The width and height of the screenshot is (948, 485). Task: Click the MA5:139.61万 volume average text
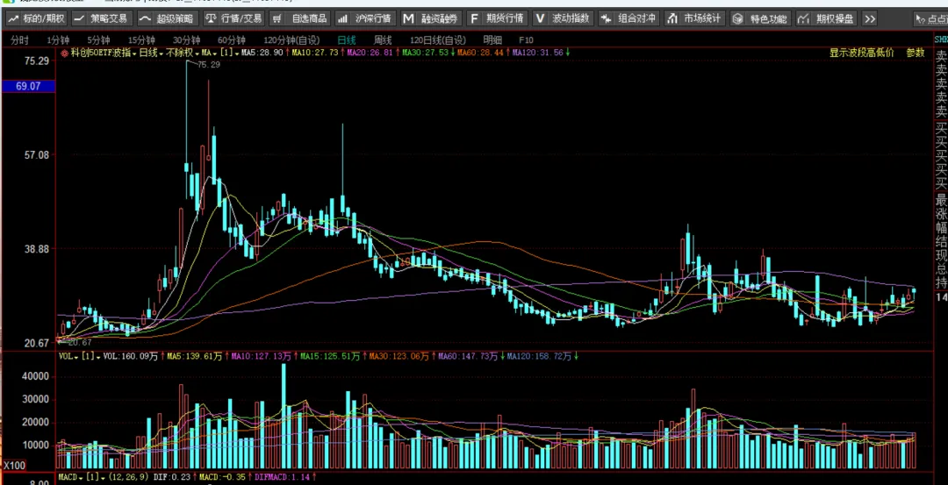195,356
